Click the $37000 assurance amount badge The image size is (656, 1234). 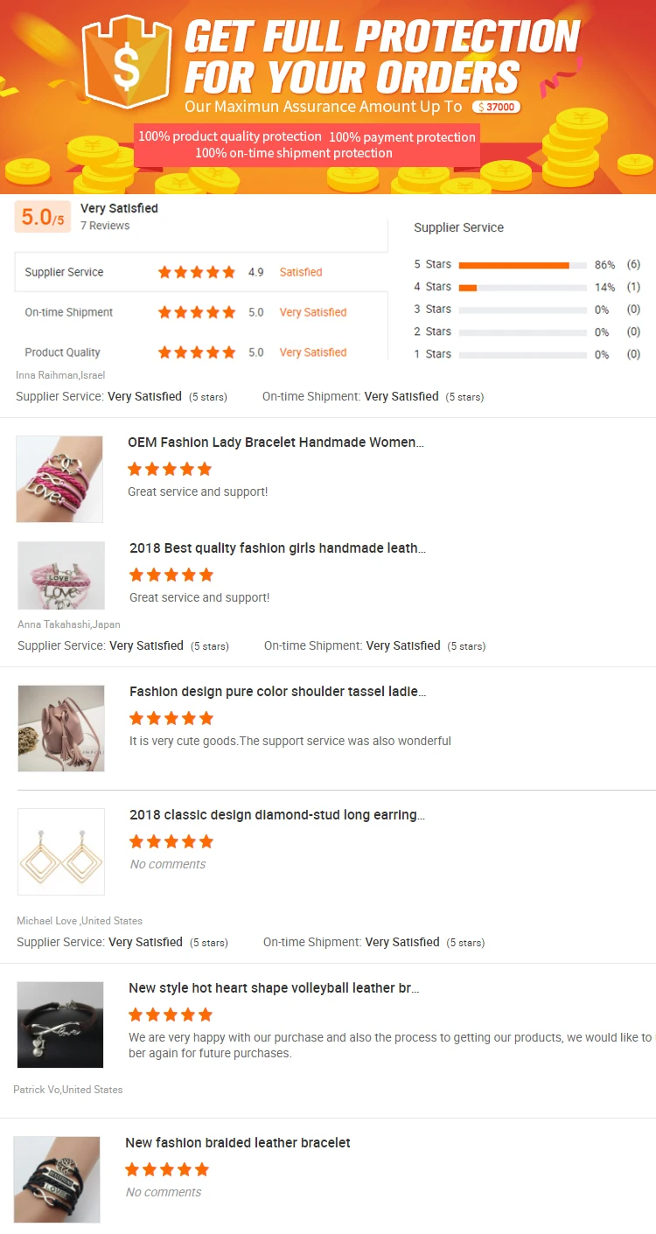[x=497, y=107]
